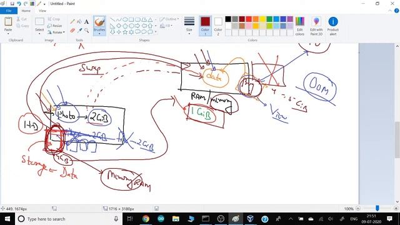The width and height of the screenshot is (400, 225).
Task: Choose the Five-point star shape
Action: [x=125, y=32]
